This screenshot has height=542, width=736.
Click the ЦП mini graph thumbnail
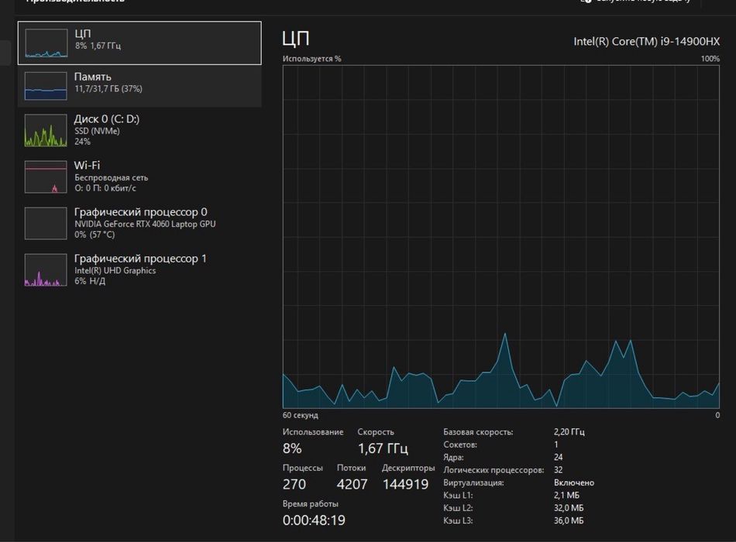[46, 43]
